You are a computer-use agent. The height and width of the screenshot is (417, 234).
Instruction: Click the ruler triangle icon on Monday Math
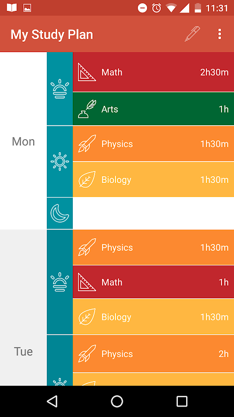pyautogui.click(x=87, y=72)
